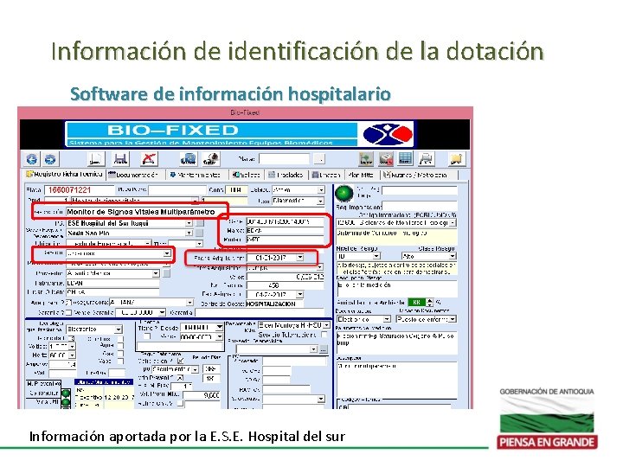Click the yellow folder icon in toolbar

(x=456, y=159)
